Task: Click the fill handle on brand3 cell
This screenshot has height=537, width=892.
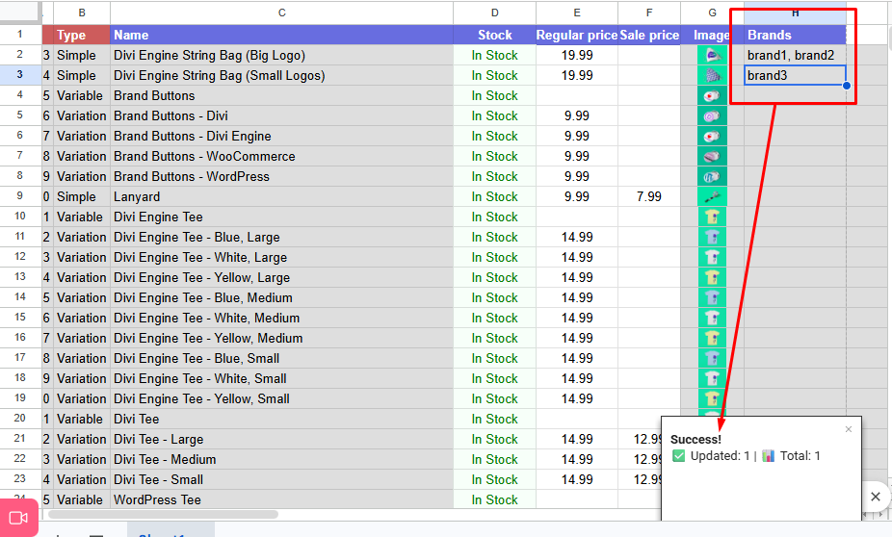Action: 847,86
